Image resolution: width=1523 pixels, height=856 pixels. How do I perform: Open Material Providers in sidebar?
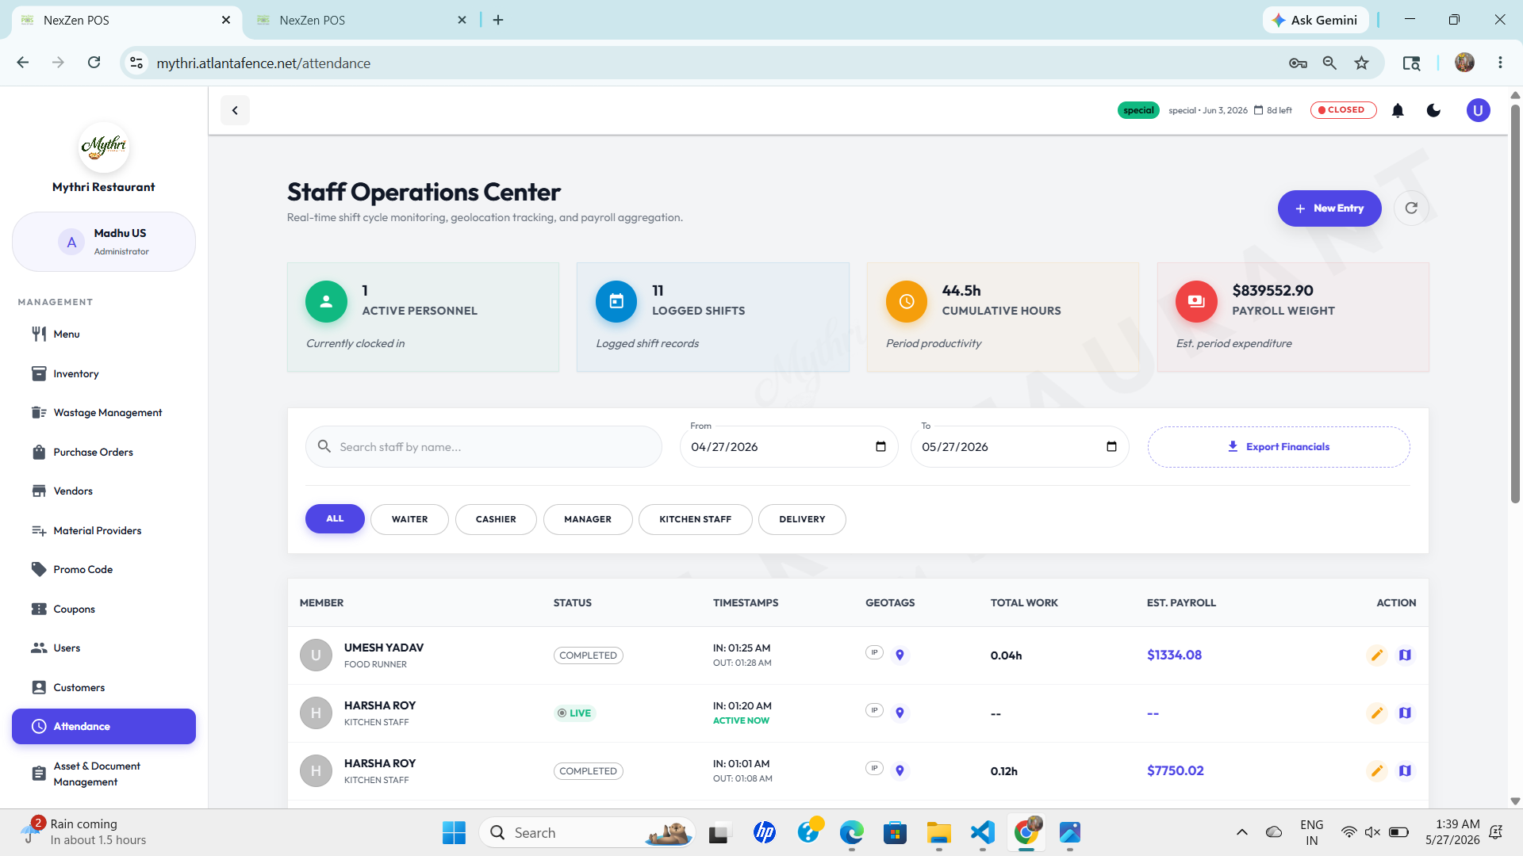click(104, 530)
